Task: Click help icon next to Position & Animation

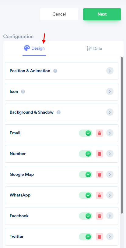Action: point(55,71)
